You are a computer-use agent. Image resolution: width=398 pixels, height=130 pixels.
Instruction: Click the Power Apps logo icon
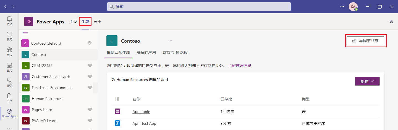[29, 21]
